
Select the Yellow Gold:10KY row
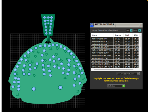click(115, 41)
